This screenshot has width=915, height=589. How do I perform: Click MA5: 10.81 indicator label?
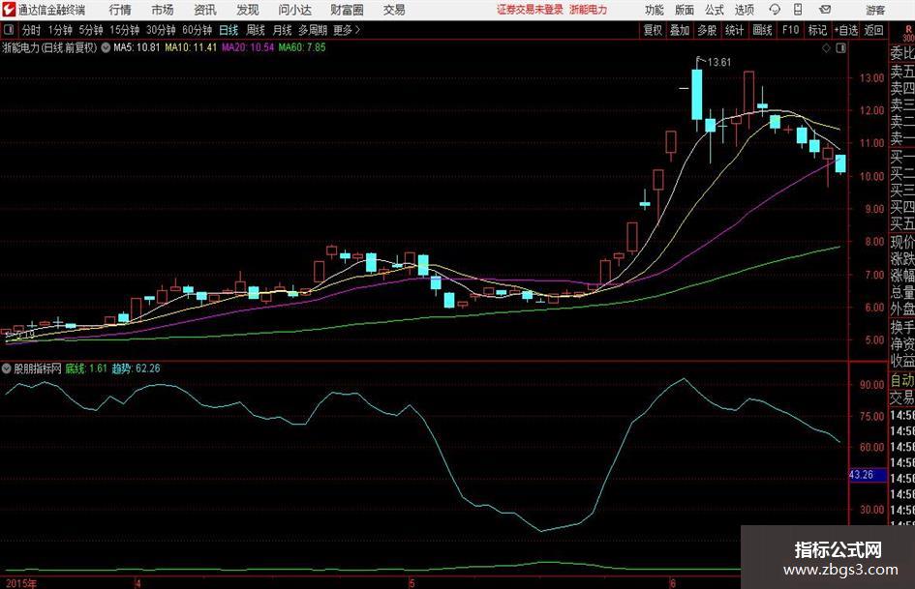tap(136, 47)
